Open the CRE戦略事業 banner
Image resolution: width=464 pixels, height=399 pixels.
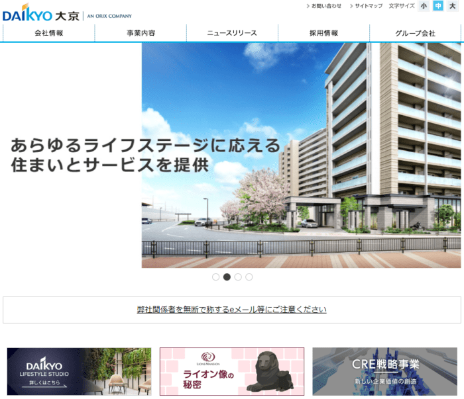tap(385, 371)
